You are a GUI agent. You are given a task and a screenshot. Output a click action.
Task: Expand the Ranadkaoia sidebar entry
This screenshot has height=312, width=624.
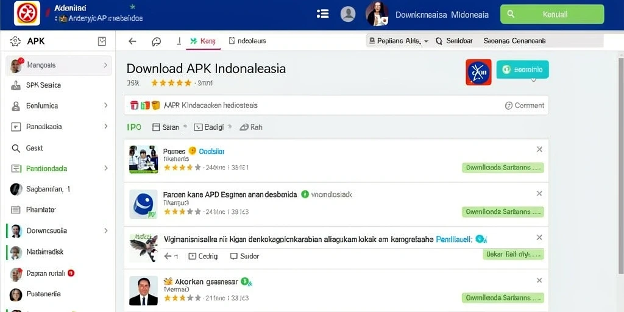(58, 127)
